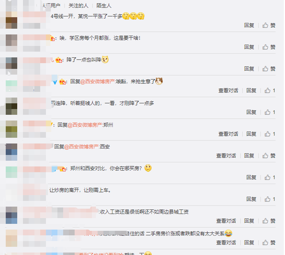Switch to 陌生人 comment filter tab
285x255 pixels.
click(104, 6)
